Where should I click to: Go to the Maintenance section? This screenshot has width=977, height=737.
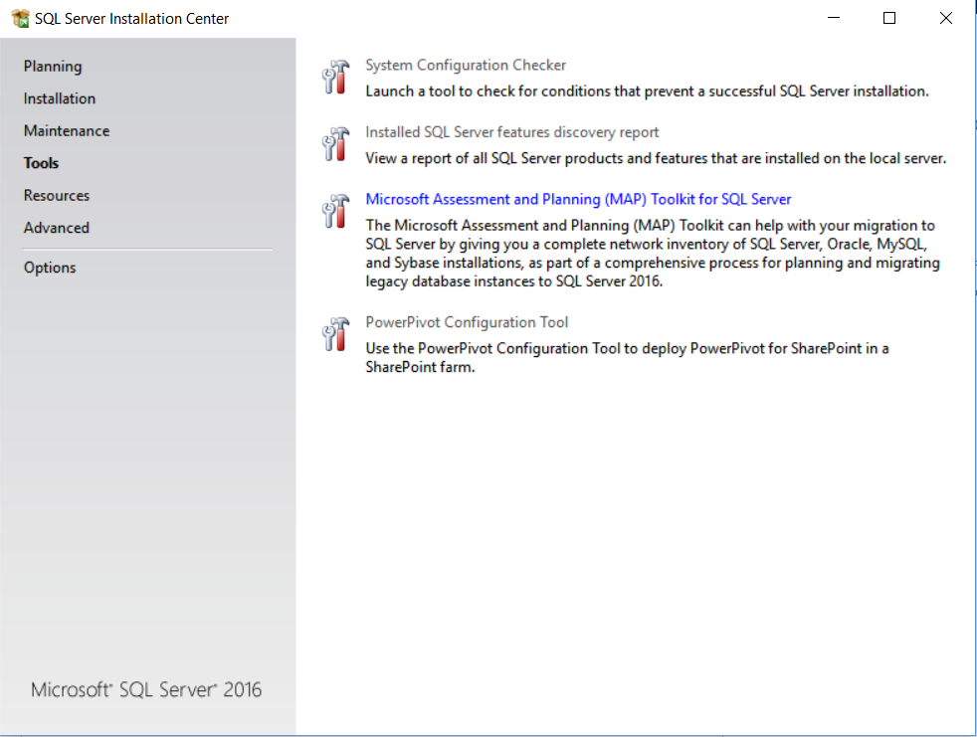[67, 131]
